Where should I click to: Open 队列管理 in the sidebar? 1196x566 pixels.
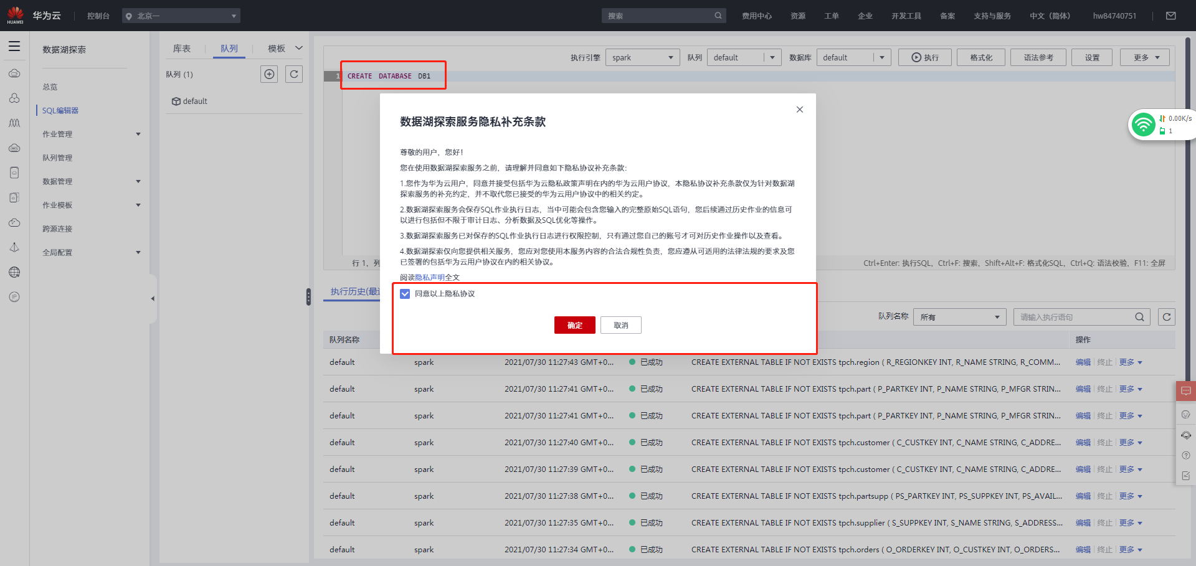pyautogui.click(x=57, y=158)
